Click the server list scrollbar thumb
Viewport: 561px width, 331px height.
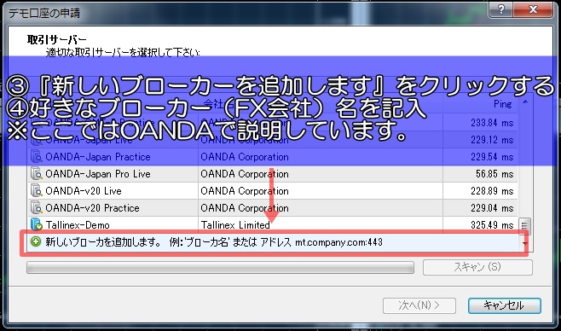coord(524,226)
